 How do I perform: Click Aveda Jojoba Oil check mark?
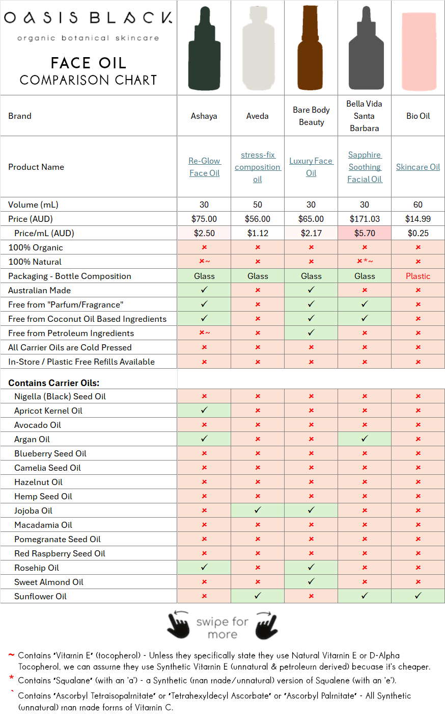point(258,510)
